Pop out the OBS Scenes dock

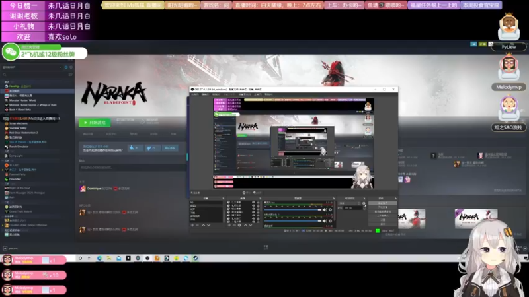pos(224,199)
